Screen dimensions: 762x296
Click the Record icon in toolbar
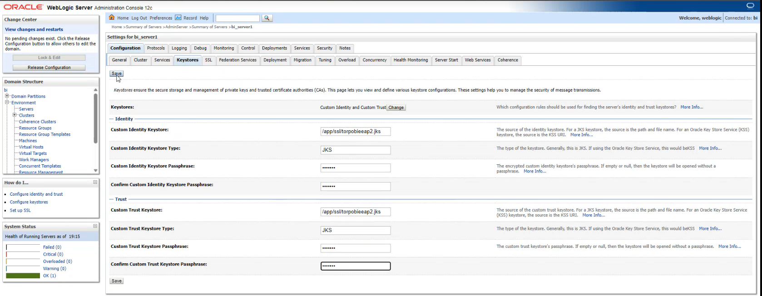[178, 18]
